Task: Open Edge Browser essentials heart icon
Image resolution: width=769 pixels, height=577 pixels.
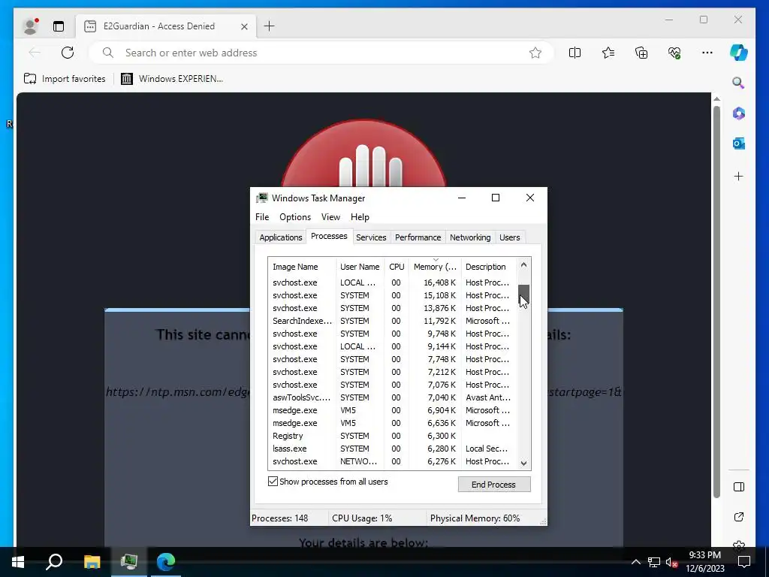Action: (x=674, y=53)
